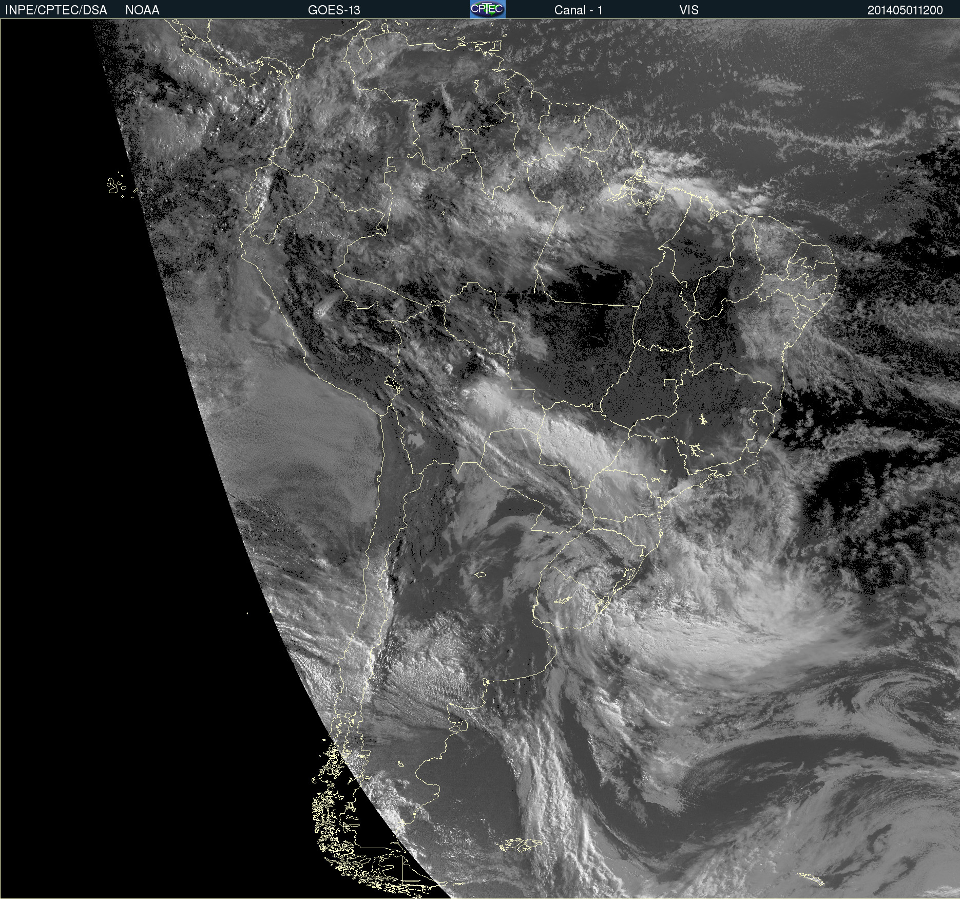Screen dimensions: 960x899
Task: Click the 201405011200 timestamp
Action: point(905,10)
